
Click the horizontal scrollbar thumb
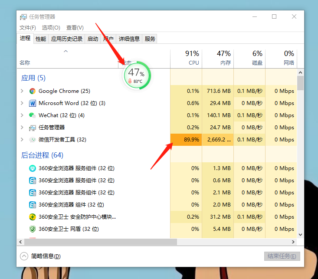coord(101,242)
